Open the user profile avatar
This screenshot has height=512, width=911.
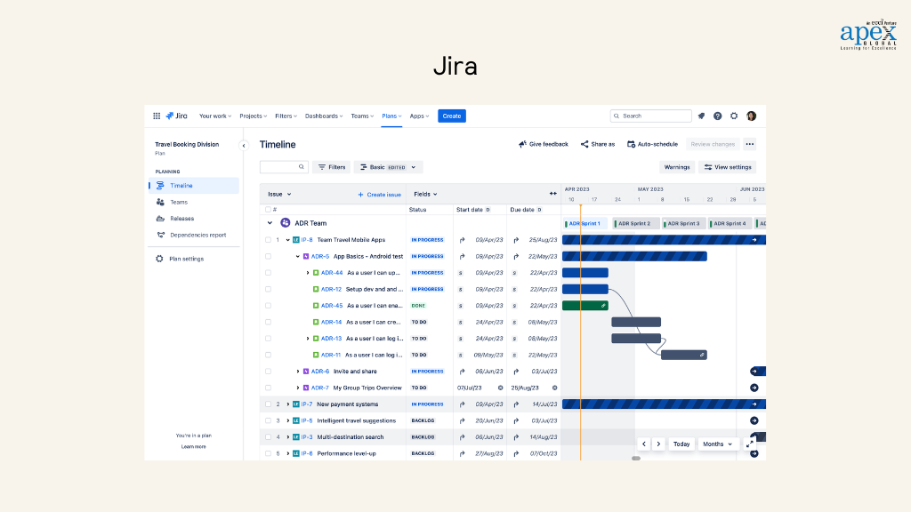[x=751, y=116]
